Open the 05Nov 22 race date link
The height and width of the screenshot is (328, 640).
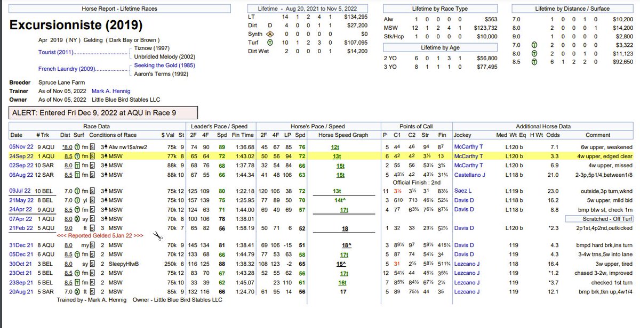20,146
